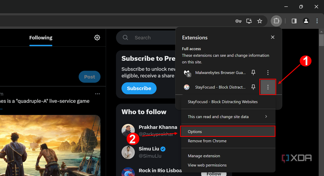Open Manage extension
The image size is (324, 176).
coord(228,156)
